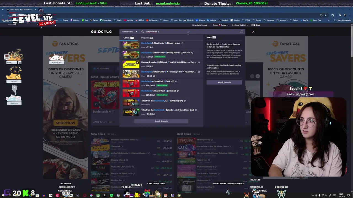Click heart icon beside Fantasy Grounds result

click(x=199, y=62)
